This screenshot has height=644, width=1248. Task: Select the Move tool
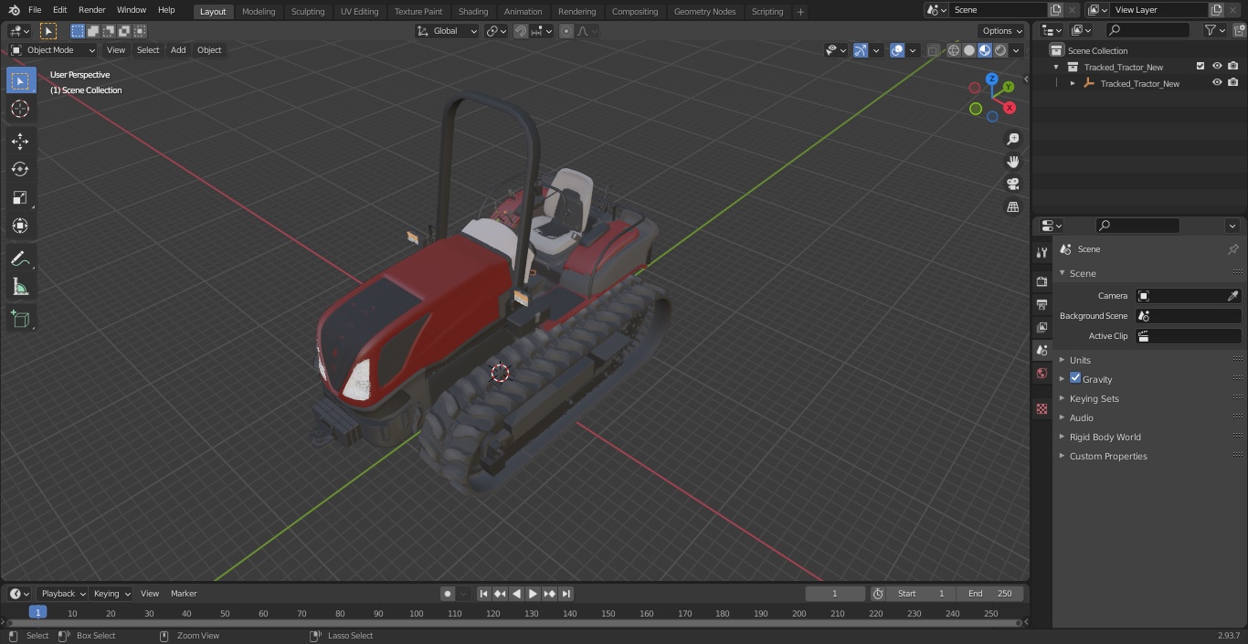(x=20, y=141)
